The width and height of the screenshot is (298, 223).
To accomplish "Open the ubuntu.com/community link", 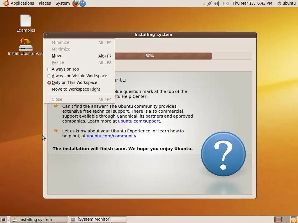I will (111, 136).
